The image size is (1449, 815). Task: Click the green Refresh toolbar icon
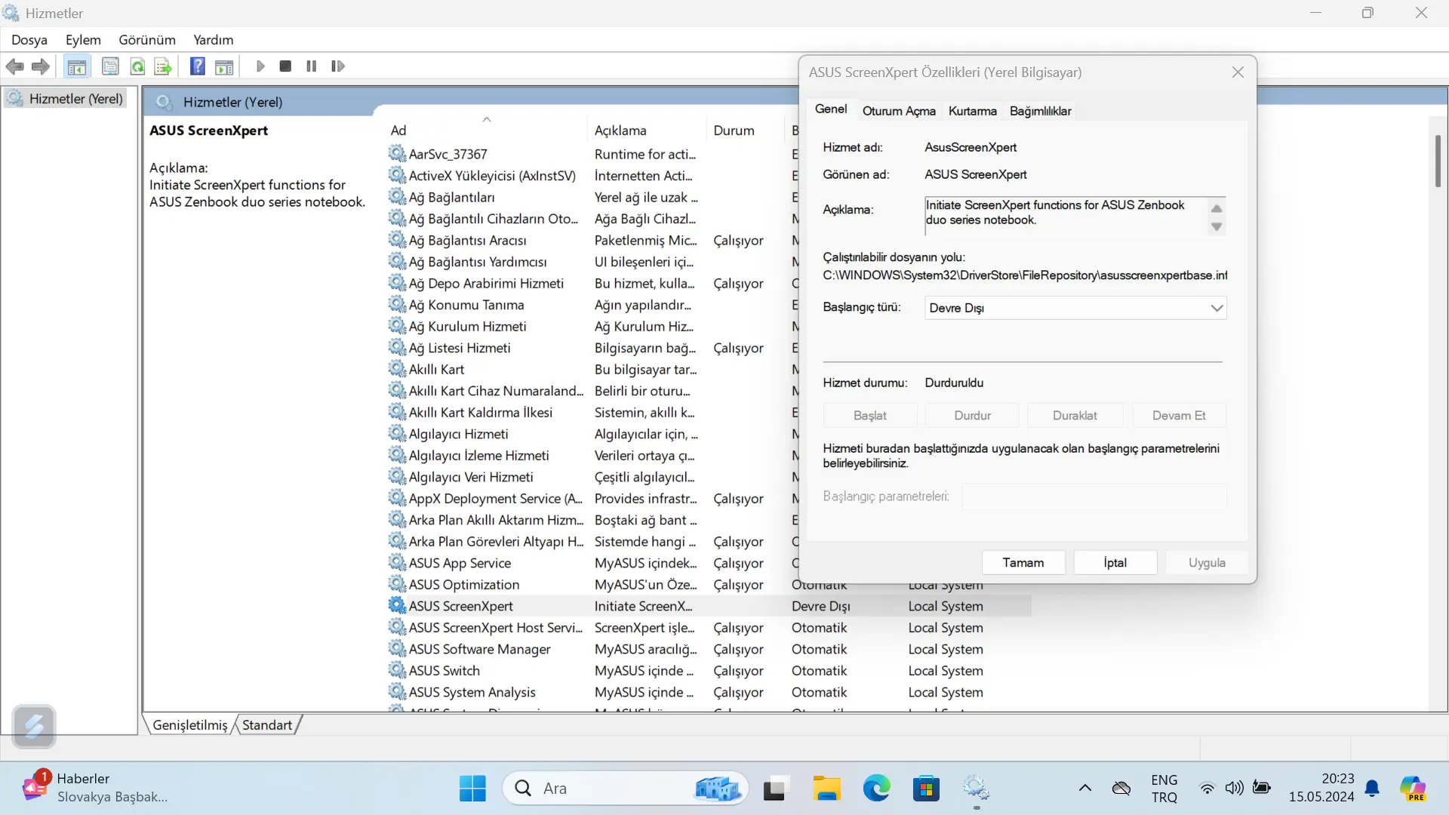click(x=137, y=66)
